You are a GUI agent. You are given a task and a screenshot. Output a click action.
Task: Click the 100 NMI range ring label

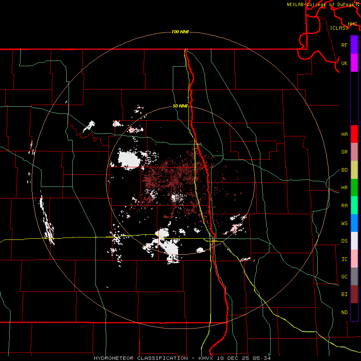coord(180,32)
